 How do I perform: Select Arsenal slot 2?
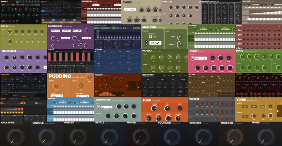20,2
